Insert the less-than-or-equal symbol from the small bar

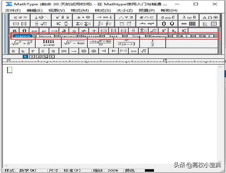click(x=74, y=31)
